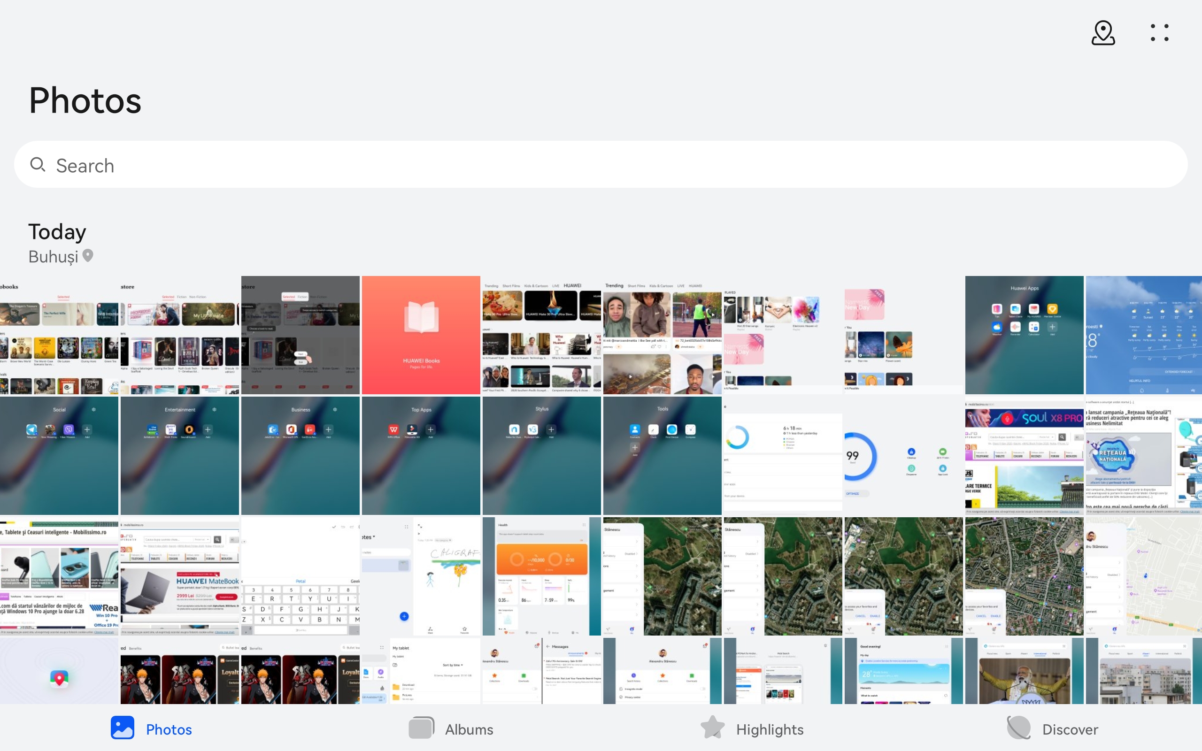Open the Soul X8 Pro webpage screenshot
This screenshot has width=1202, height=751.
[1024, 456]
